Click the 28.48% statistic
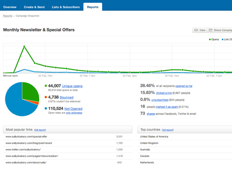The image size is (232, 174). pyautogui.click(x=147, y=86)
